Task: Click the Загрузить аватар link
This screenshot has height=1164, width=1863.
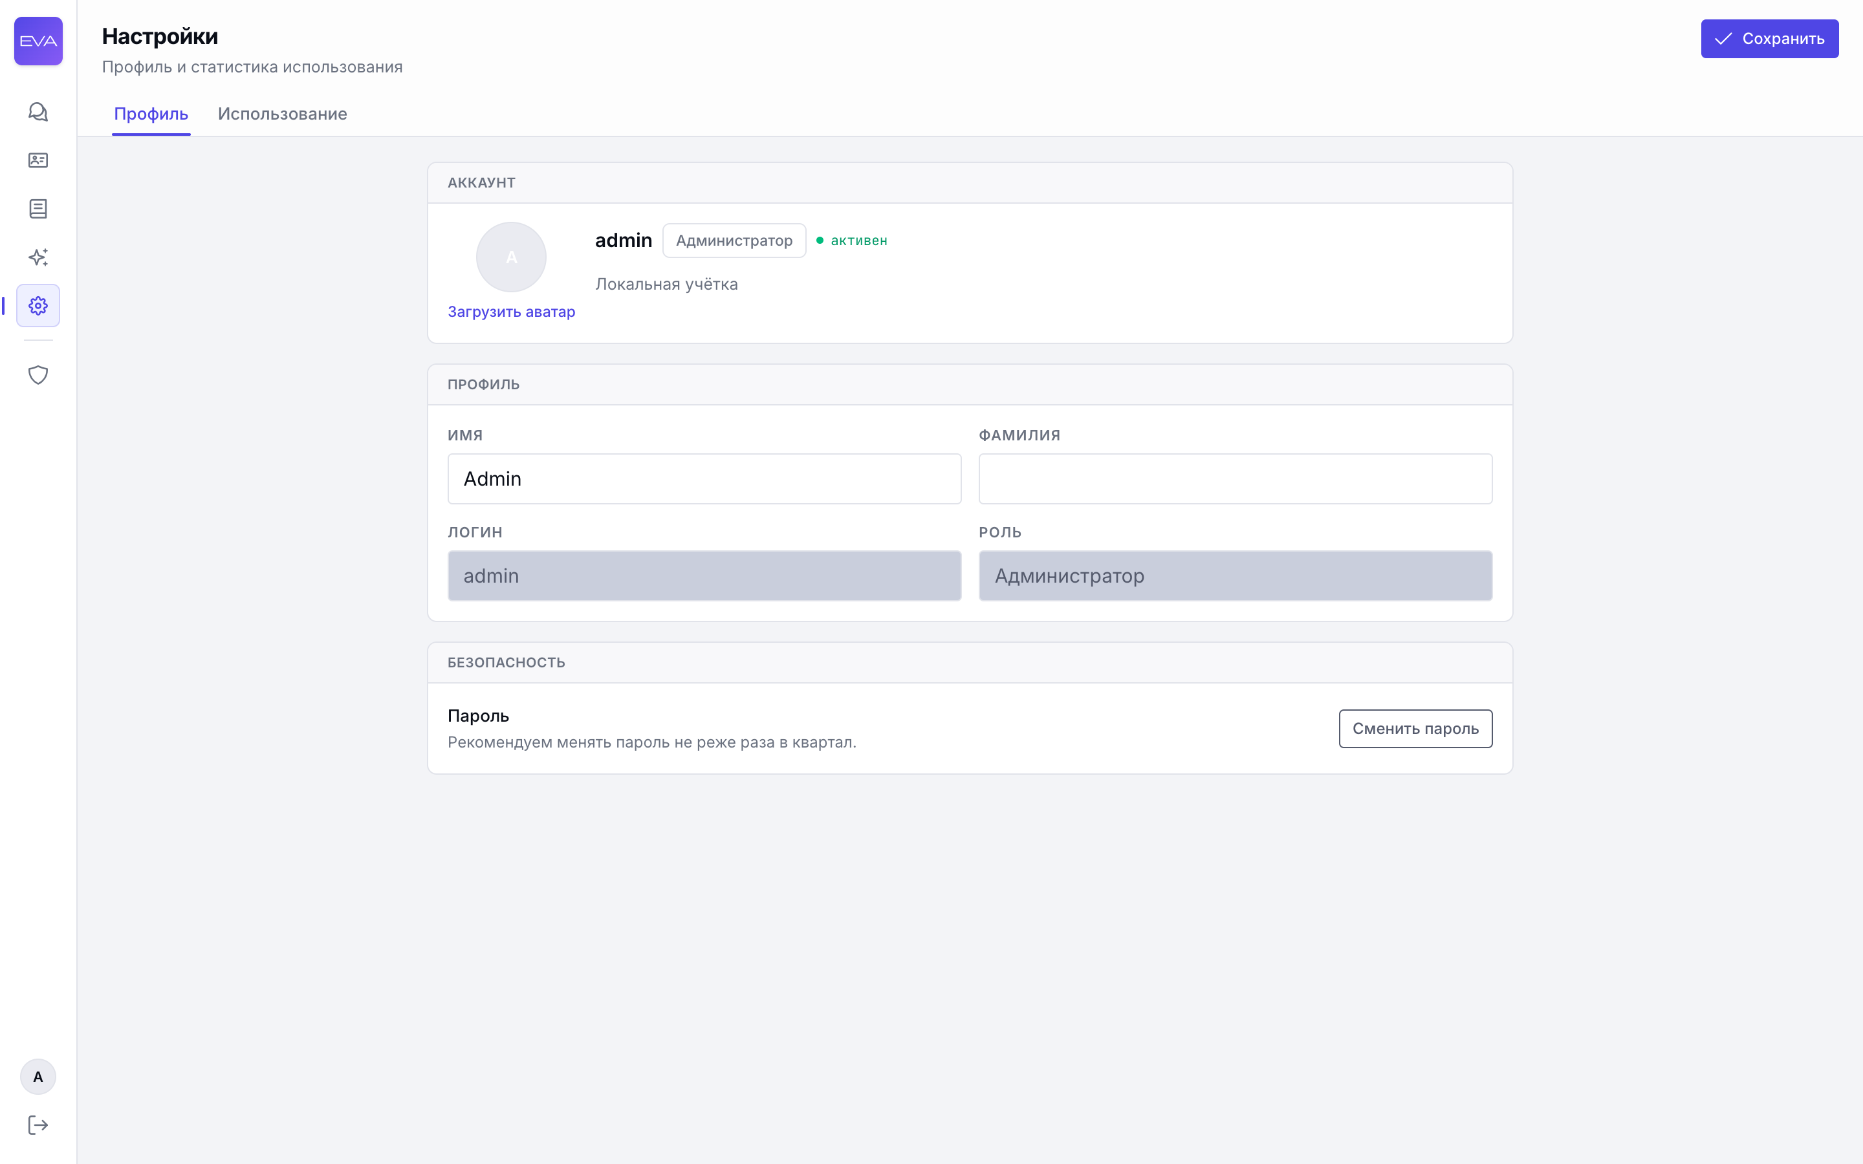Action: [511, 312]
